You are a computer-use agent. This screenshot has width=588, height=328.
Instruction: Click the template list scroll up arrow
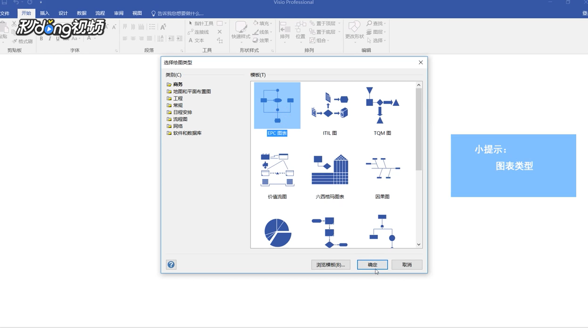[419, 85]
